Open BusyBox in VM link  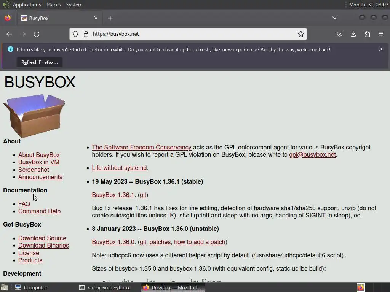(38, 162)
